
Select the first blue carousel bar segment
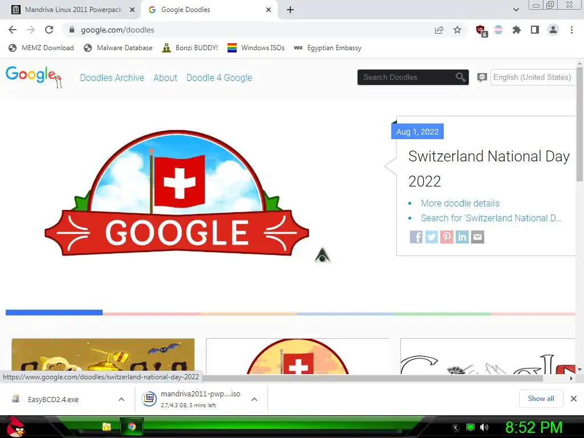(x=54, y=313)
